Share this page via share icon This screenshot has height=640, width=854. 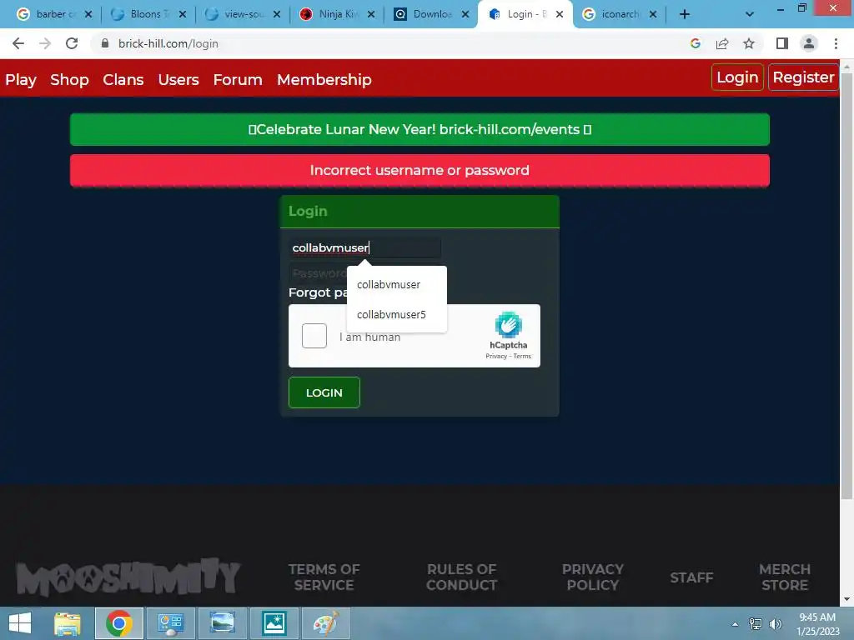tap(722, 43)
